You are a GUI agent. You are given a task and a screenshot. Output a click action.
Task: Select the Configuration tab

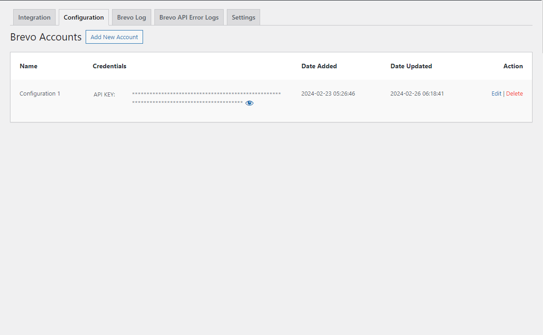coord(84,17)
